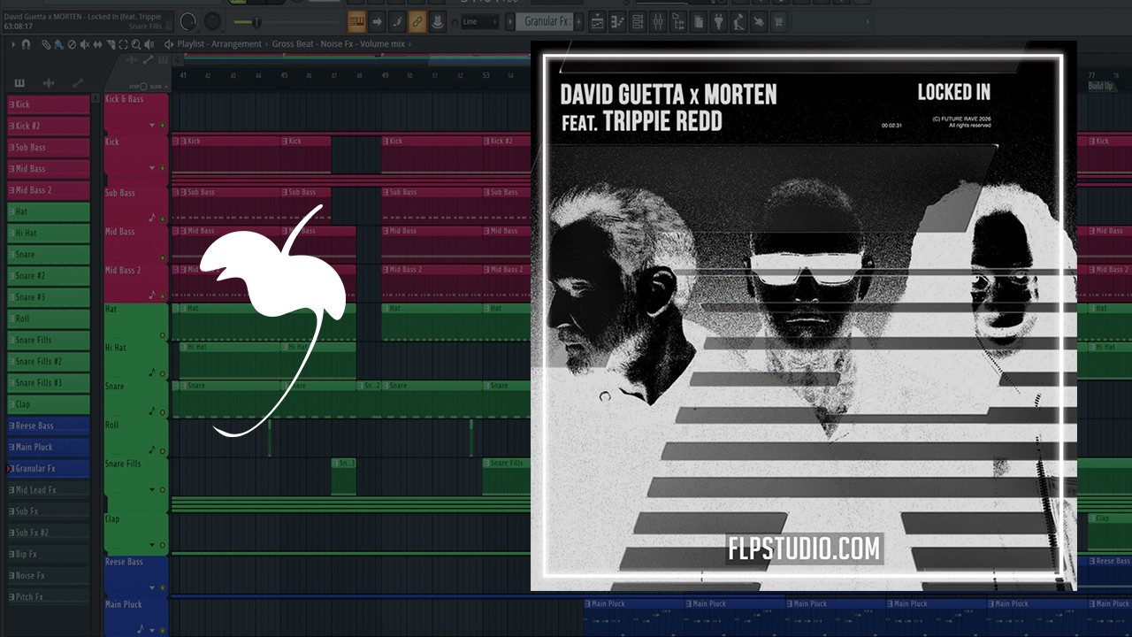Click the figure icon right of the plug icon
1132x637 pixels.
pyautogui.click(x=738, y=21)
